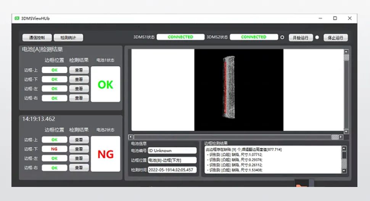Image resolution: width=370 pixels, height=201 pixels.
Task: Click the down arrow of the 边框检测结果 log
Action: (344, 171)
